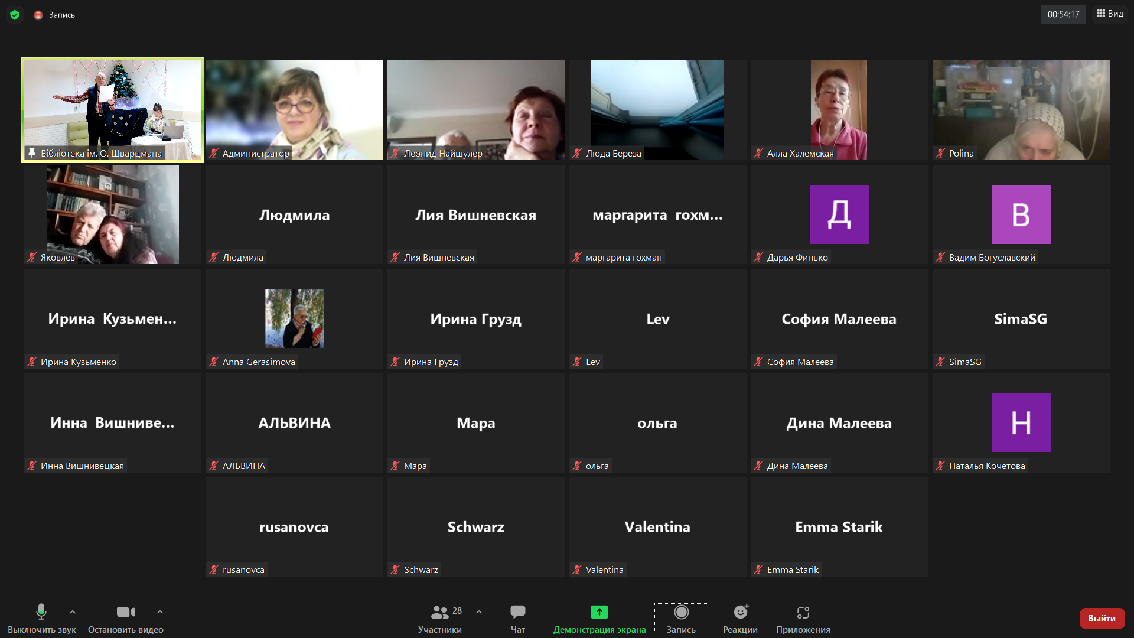Click the Ирина Грузд name label
Image resolution: width=1134 pixels, height=638 pixels.
coord(431,362)
